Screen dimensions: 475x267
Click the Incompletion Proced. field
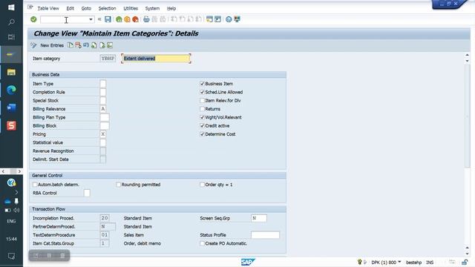coord(105,218)
